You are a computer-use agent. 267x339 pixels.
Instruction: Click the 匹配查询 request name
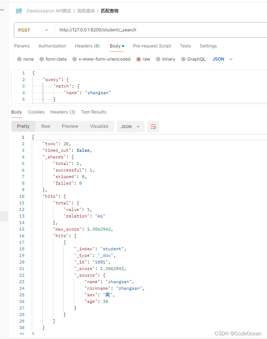[x=110, y=11]
